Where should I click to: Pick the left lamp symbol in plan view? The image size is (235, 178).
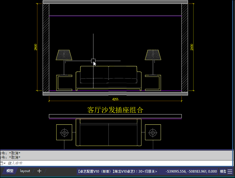(65, 133)
